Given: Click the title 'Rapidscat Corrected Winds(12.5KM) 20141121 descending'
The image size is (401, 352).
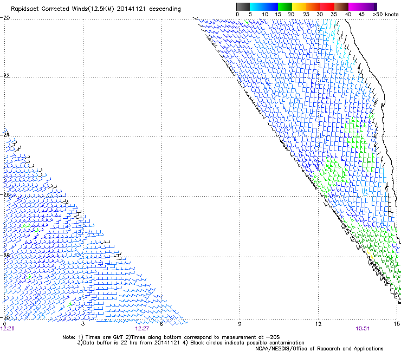Looking at the screenshot, I should click(x=96, y=9).
